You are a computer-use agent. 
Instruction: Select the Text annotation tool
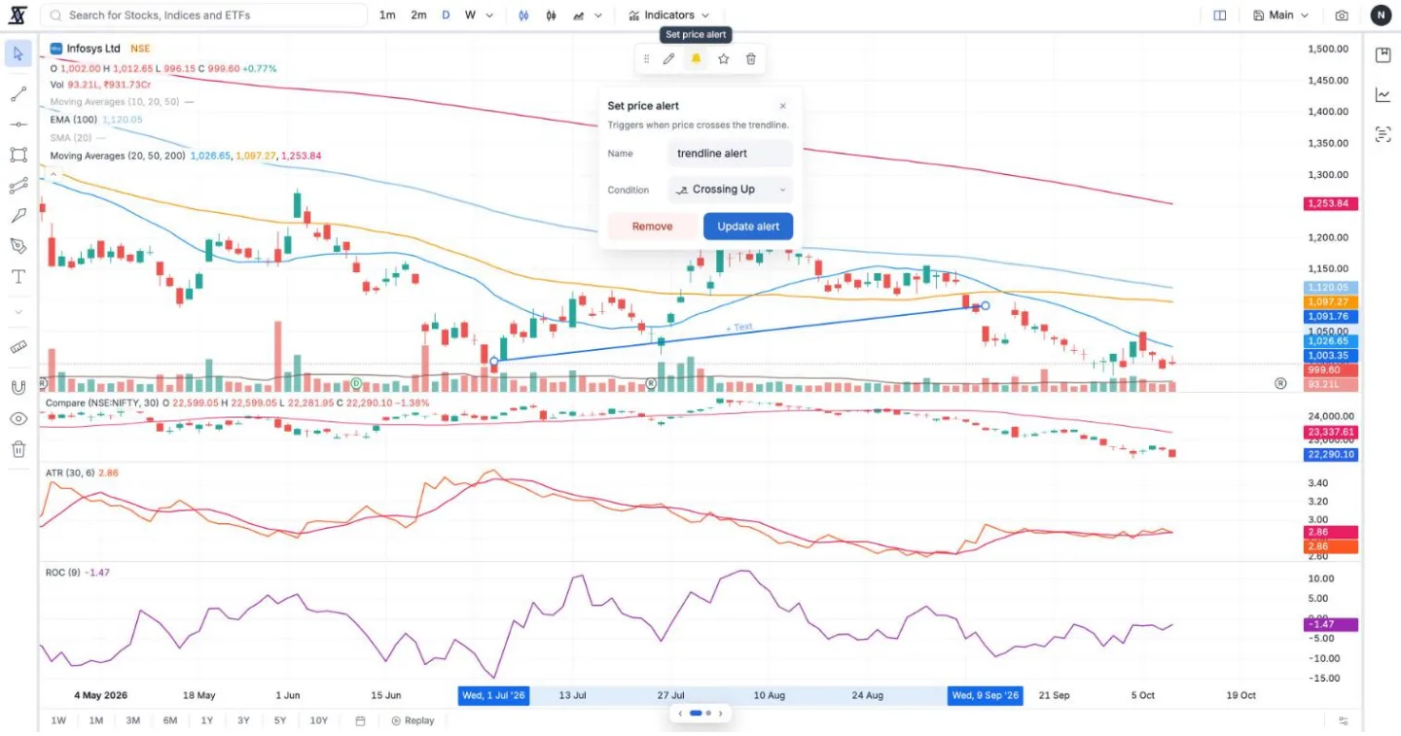coord(18,277)
